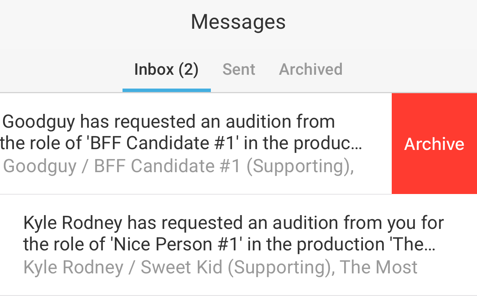The image size is (477, 296).
Task: Click the unread count "(2)" on Inbox
Action: click(x=188, y=70)
